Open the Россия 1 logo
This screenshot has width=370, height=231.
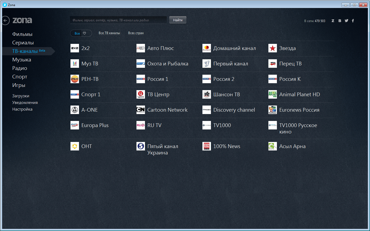pyautogui.click(x=141, y=79)
